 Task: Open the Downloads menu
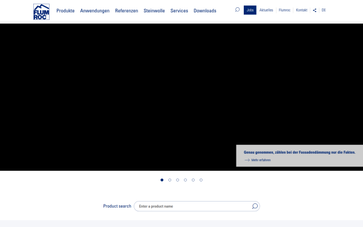pos(205,11)
